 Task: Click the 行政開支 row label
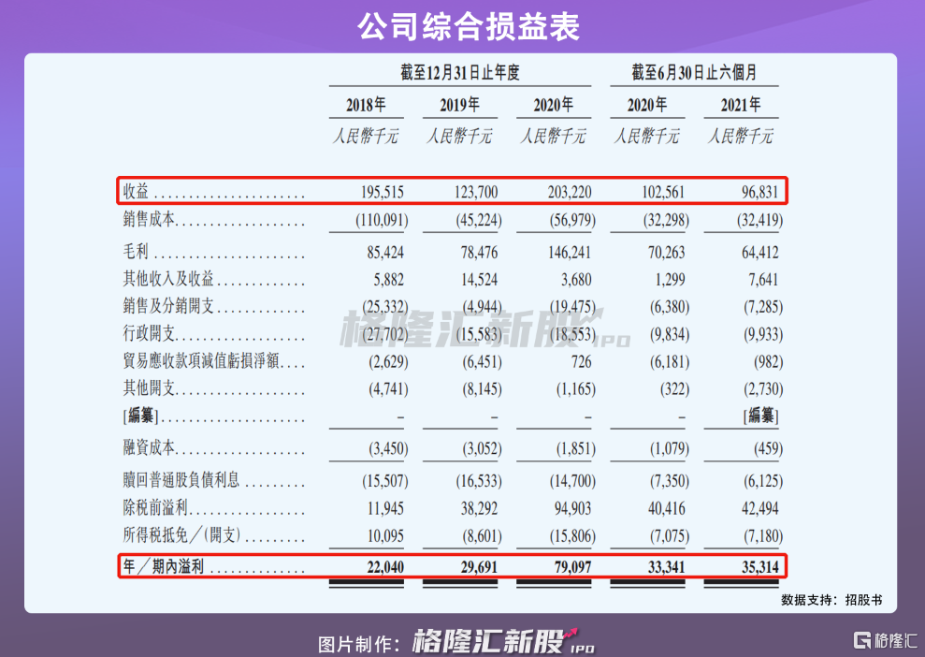150,335
